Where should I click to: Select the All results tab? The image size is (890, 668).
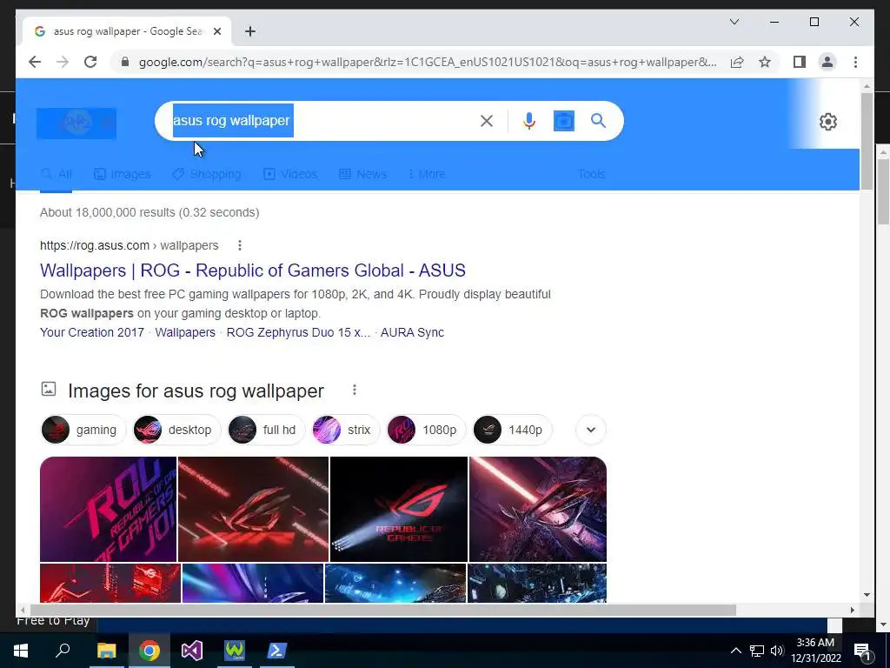coord(56,174)
